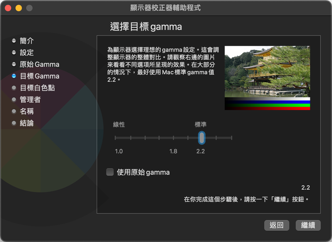
Task: Select the 設定 step in sidebar
Action: 27,52
